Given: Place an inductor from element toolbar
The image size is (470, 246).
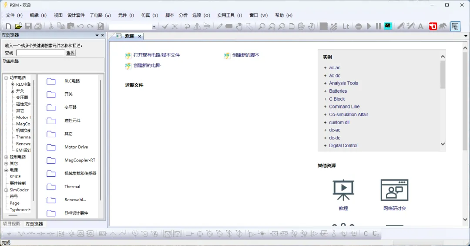Looking at the screenshot, I should click(31, 234).
